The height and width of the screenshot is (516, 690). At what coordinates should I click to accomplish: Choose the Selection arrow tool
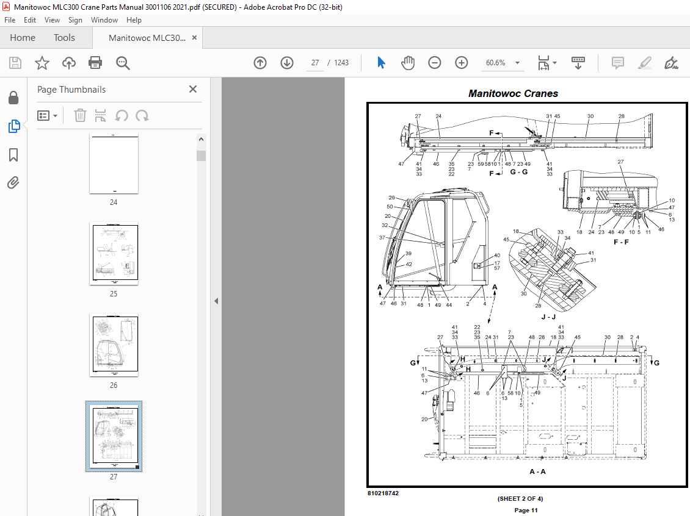pyautogui.click(x=381, y=63)
